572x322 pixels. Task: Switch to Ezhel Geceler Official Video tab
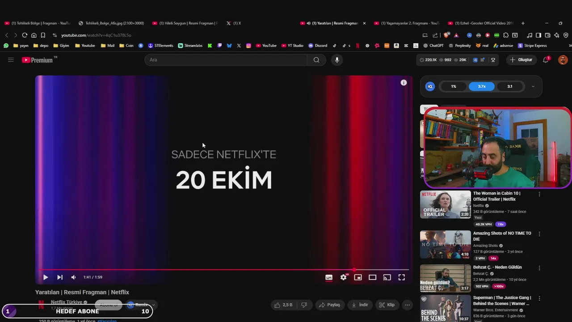[x=481, y=23]
